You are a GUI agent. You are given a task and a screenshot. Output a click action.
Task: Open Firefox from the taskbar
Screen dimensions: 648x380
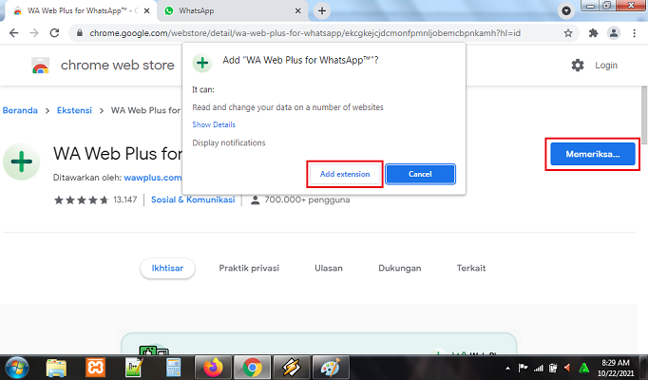click(x=213, y=368)
